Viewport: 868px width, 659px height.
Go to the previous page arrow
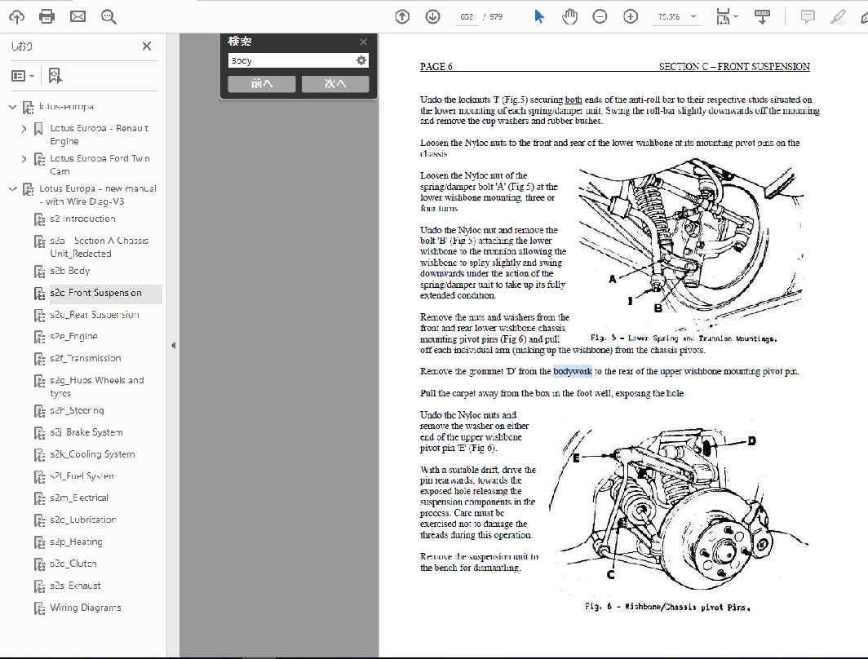[x=402, y=16]
